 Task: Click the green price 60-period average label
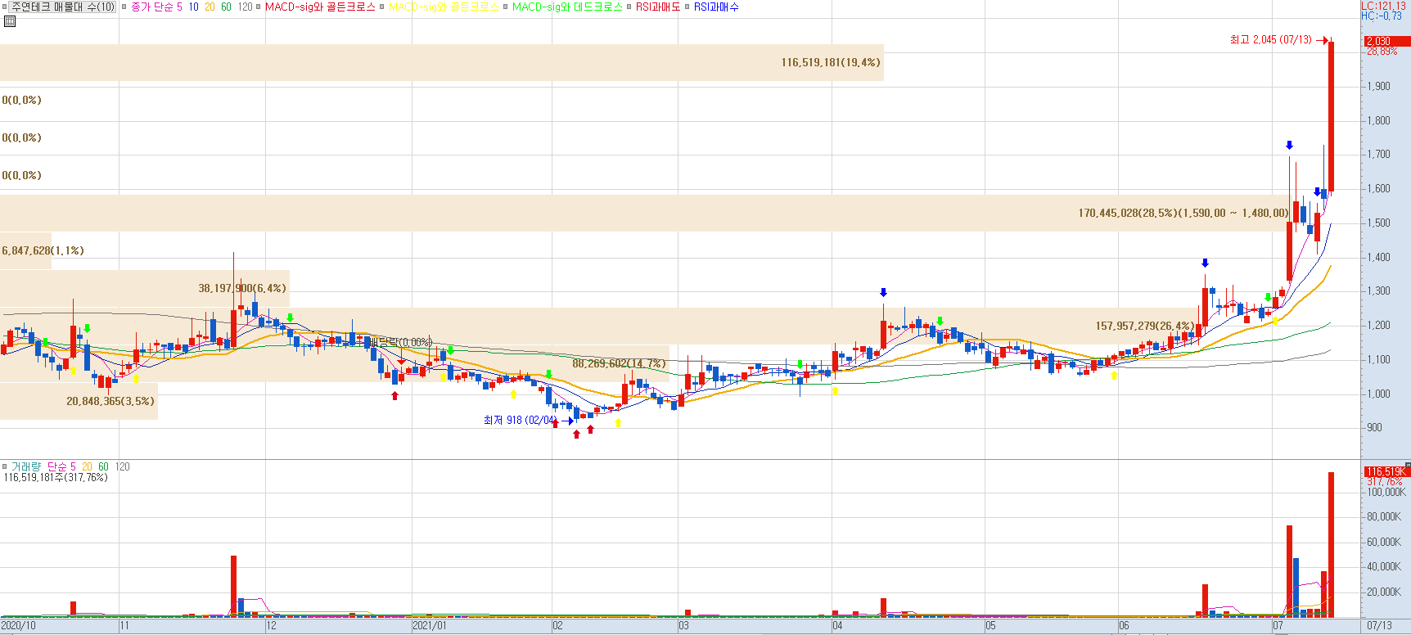(226, 7)
